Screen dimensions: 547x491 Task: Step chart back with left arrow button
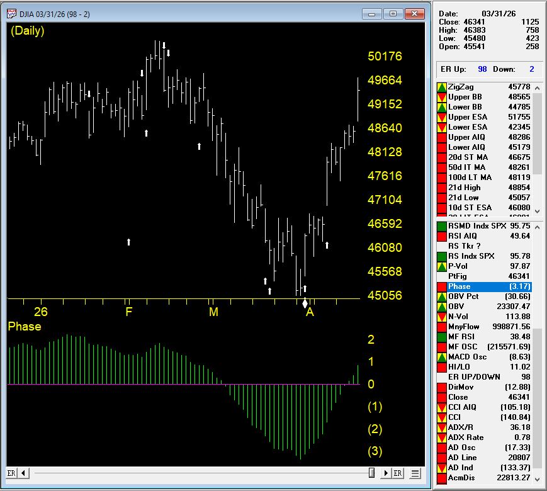[x=24, y=473]
